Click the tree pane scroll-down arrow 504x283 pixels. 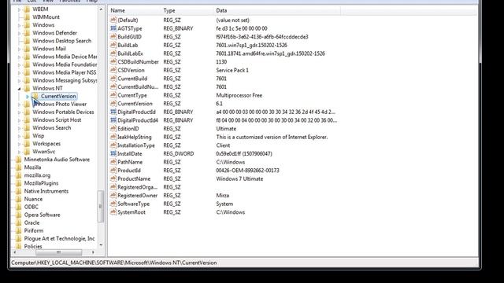[x=101, y=245]
